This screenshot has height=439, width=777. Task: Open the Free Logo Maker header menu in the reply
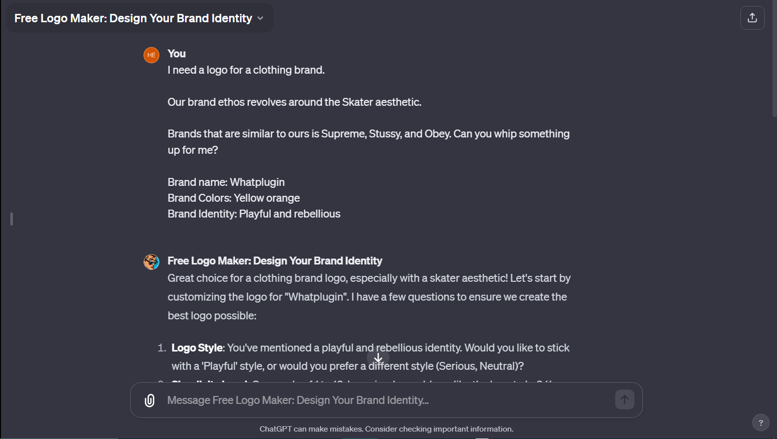click(x=275, y=261)
